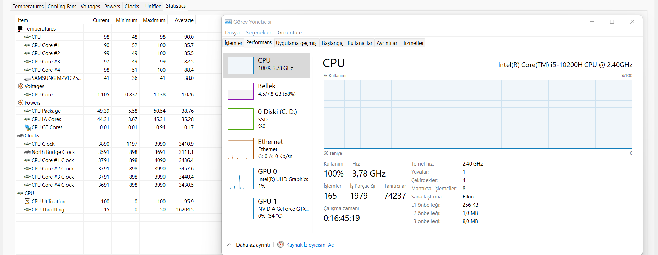Select the Performans tab
Screen dimensions: 658x255
point(259,42)
